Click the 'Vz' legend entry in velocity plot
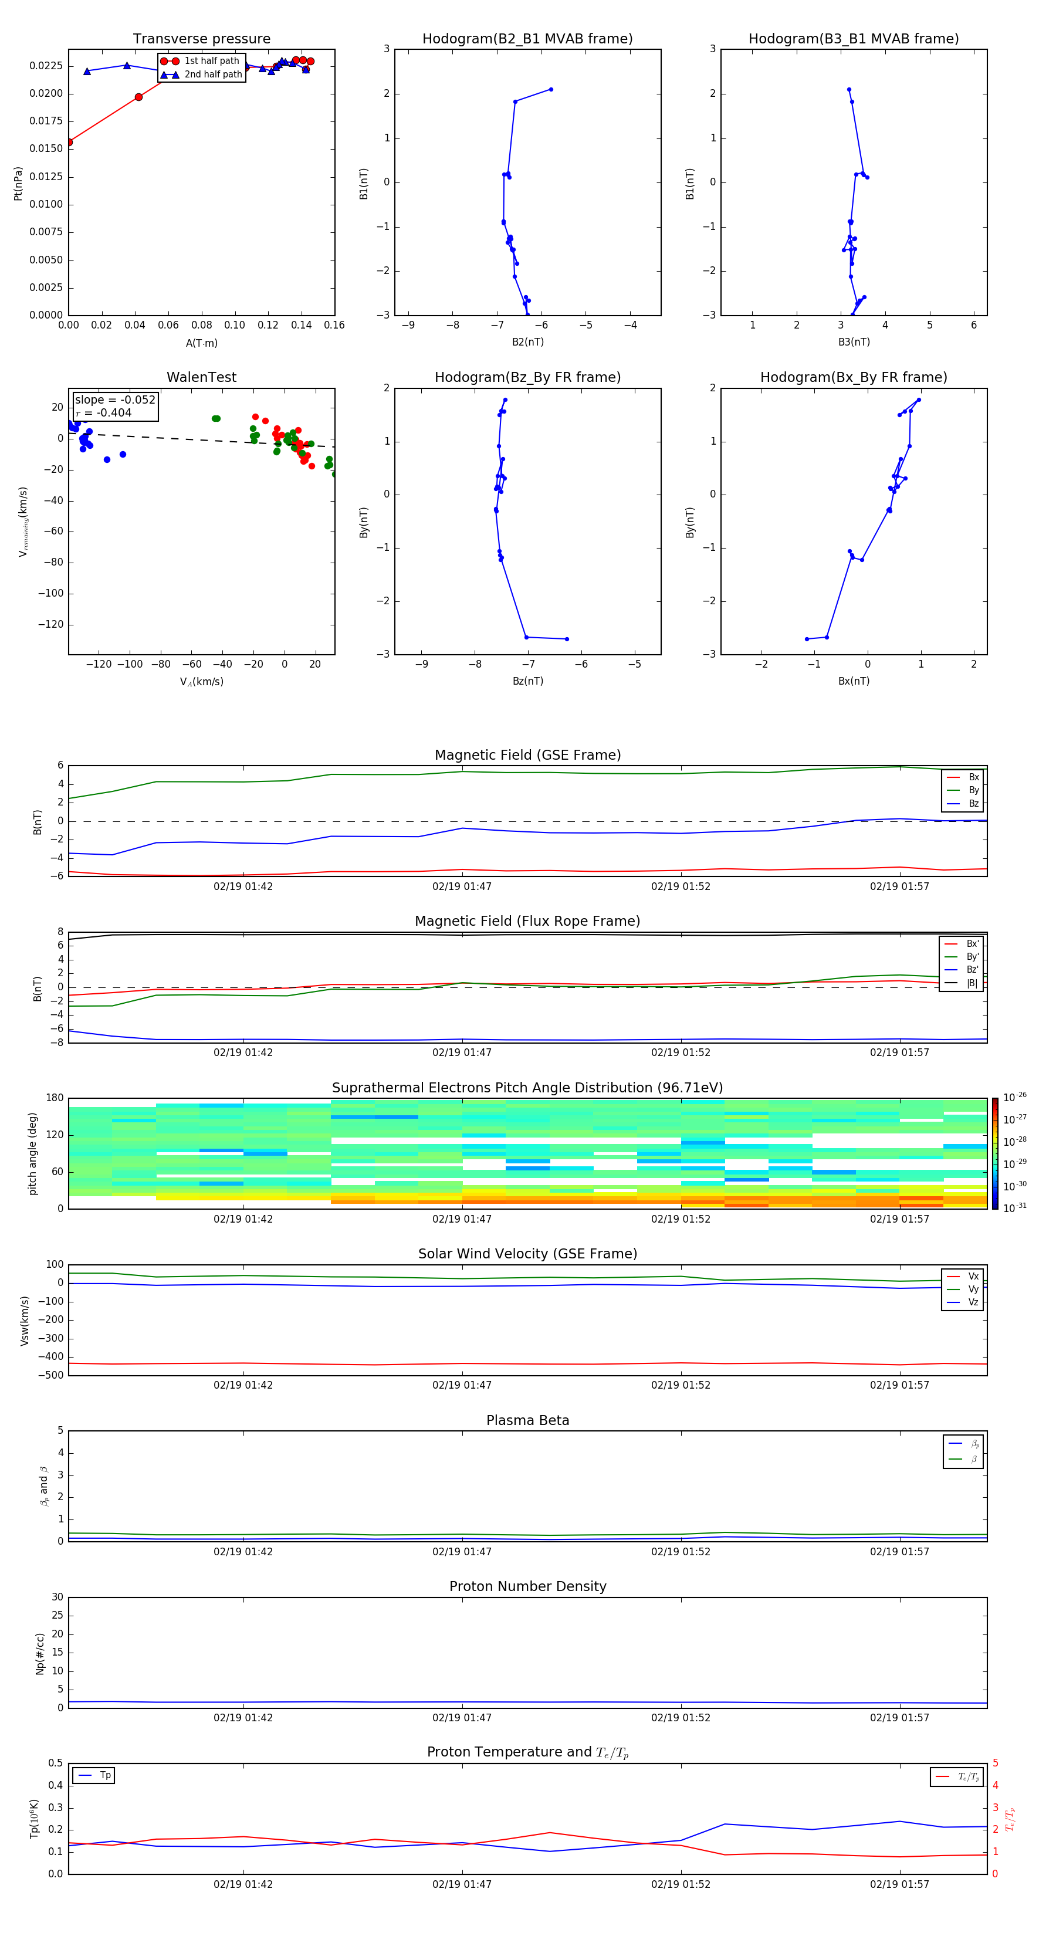Image resolution: width=1056 pixels, height=1936 pixels. click(x=963, y=1302)
